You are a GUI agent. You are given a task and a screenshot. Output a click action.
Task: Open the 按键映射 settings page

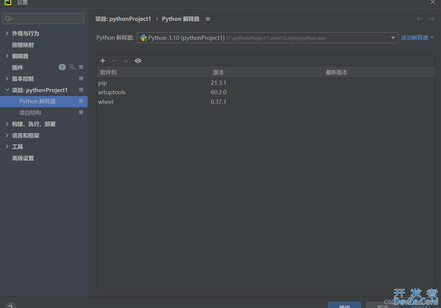click(23, 45)
